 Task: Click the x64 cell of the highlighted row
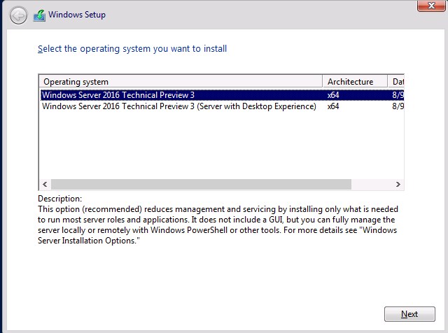pyautogui.click(x=333, y=95)
